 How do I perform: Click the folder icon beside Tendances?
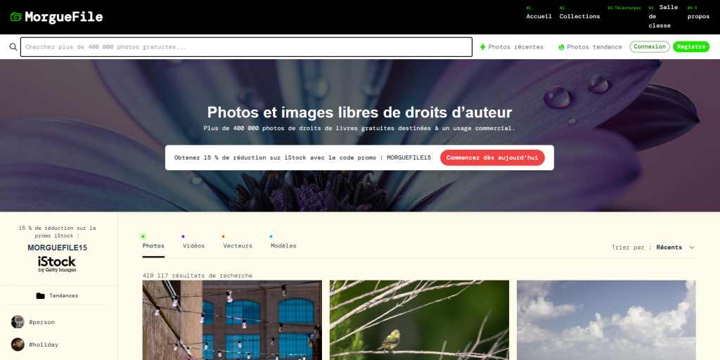tap(40, 296)
